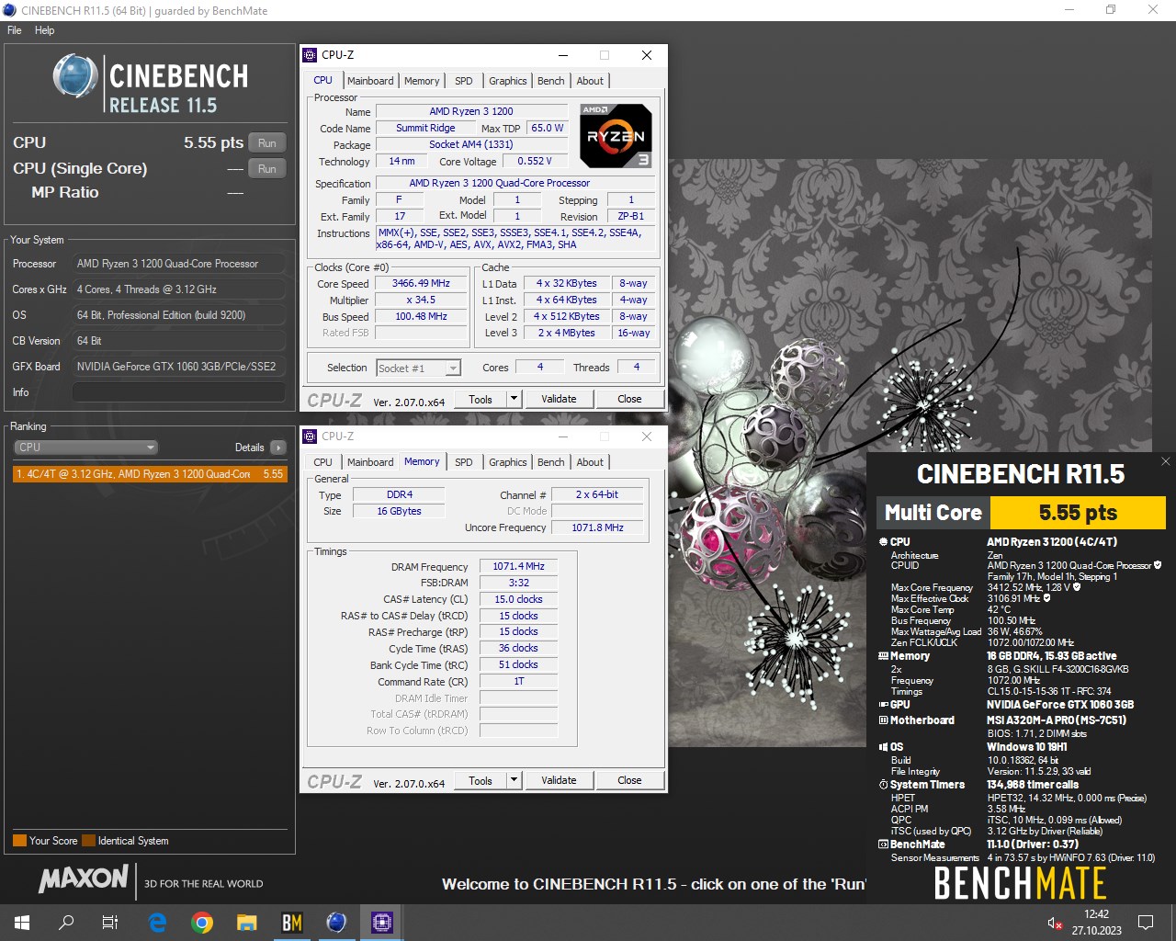The image size is (1176, 941).
Task: Switch to Cinebench taskbar icon
Action: pos(336,923)
